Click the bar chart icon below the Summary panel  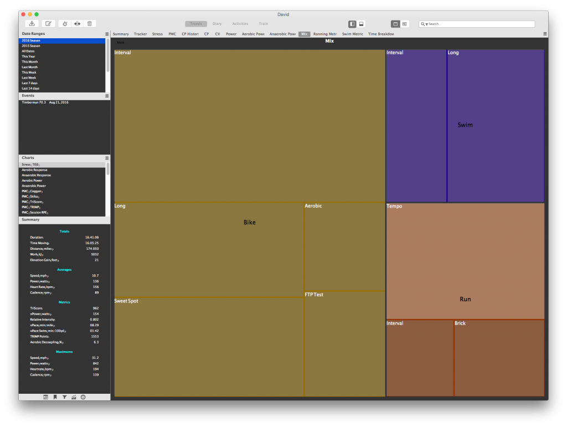74,397
